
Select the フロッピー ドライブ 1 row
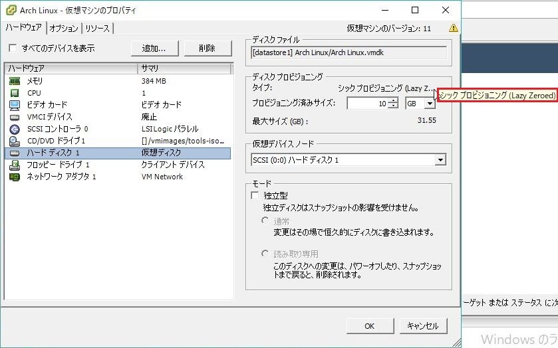[118, 165]
